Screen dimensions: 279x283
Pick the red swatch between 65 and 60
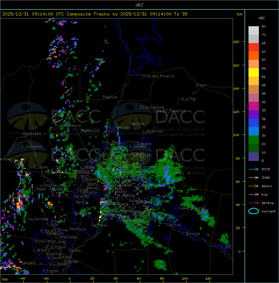[x=254, y=47]
